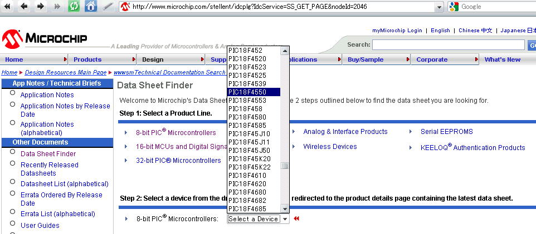Click the rewind (fast back) browser icon
Viewport: 536px width, 234px height.
tap(7, 7)
